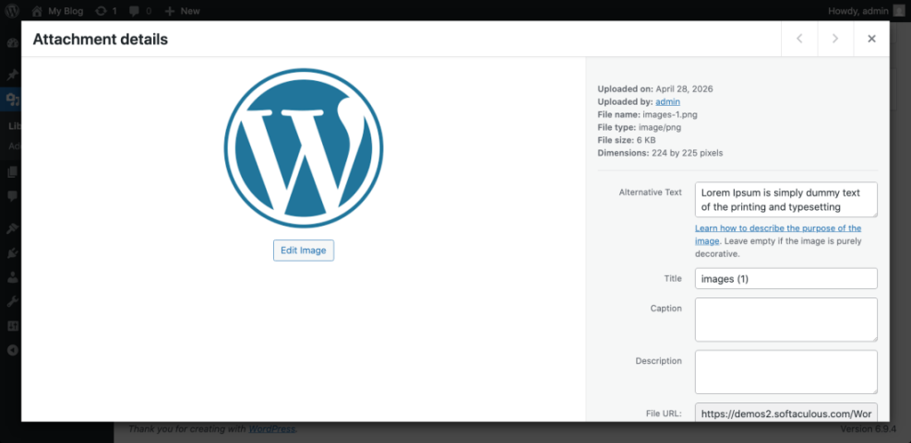Click the WordPress link in the footer
This screenshot has height=443, width=911.
pyautogui.click(x=272, y=429)
